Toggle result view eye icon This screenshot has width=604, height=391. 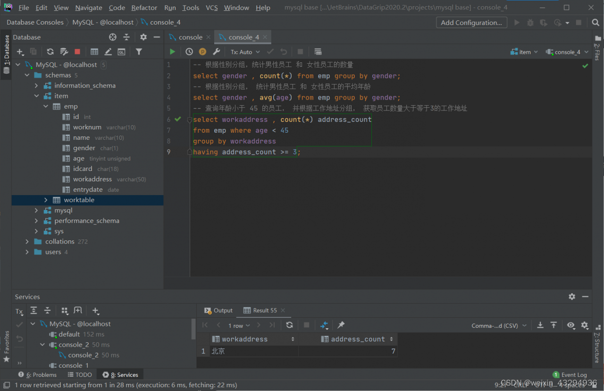pos(571,325)
